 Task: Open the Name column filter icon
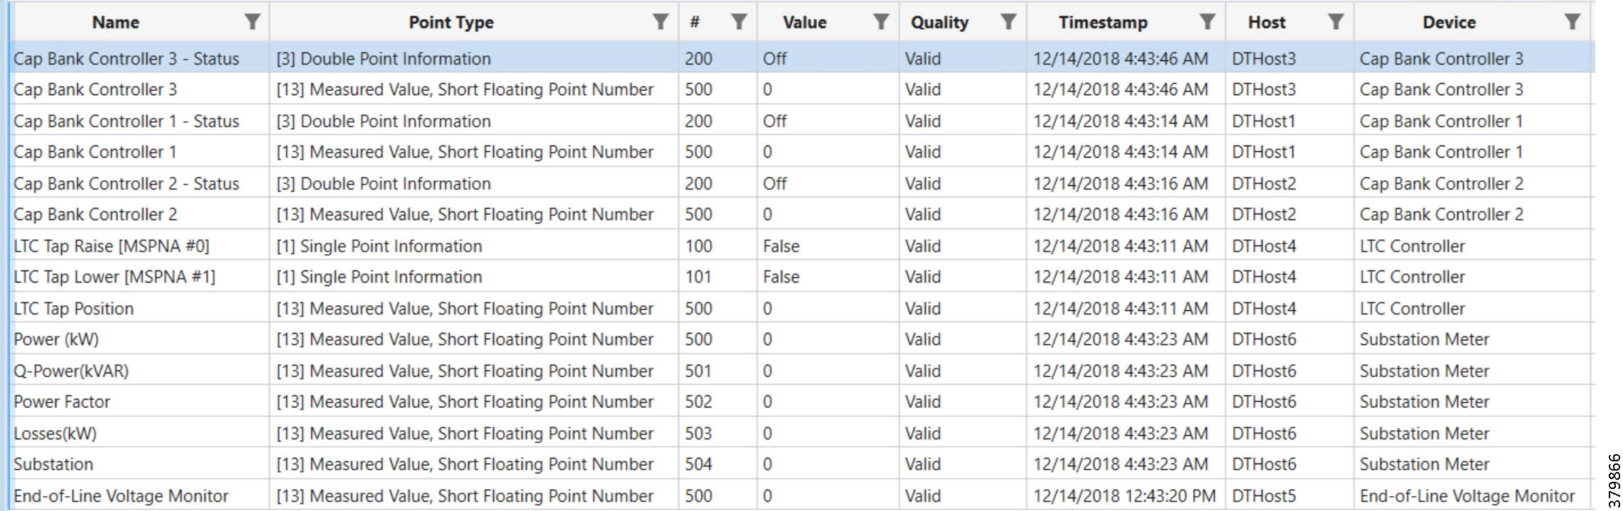pos(252,22)
